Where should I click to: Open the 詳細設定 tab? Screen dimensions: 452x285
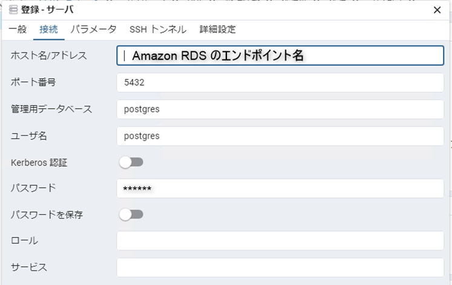[x=218, y=30]
